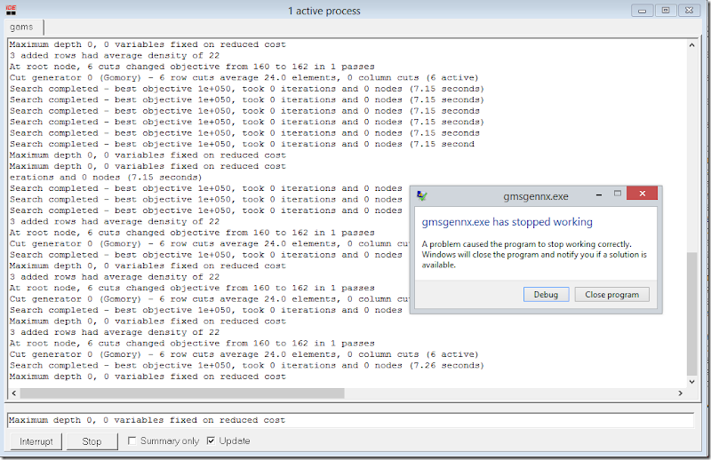Image resolution: width=711 pixels, height=460 pixels.
Task: Maximize the gmsgennx.exe dialog
Action: tap(617, 194)
